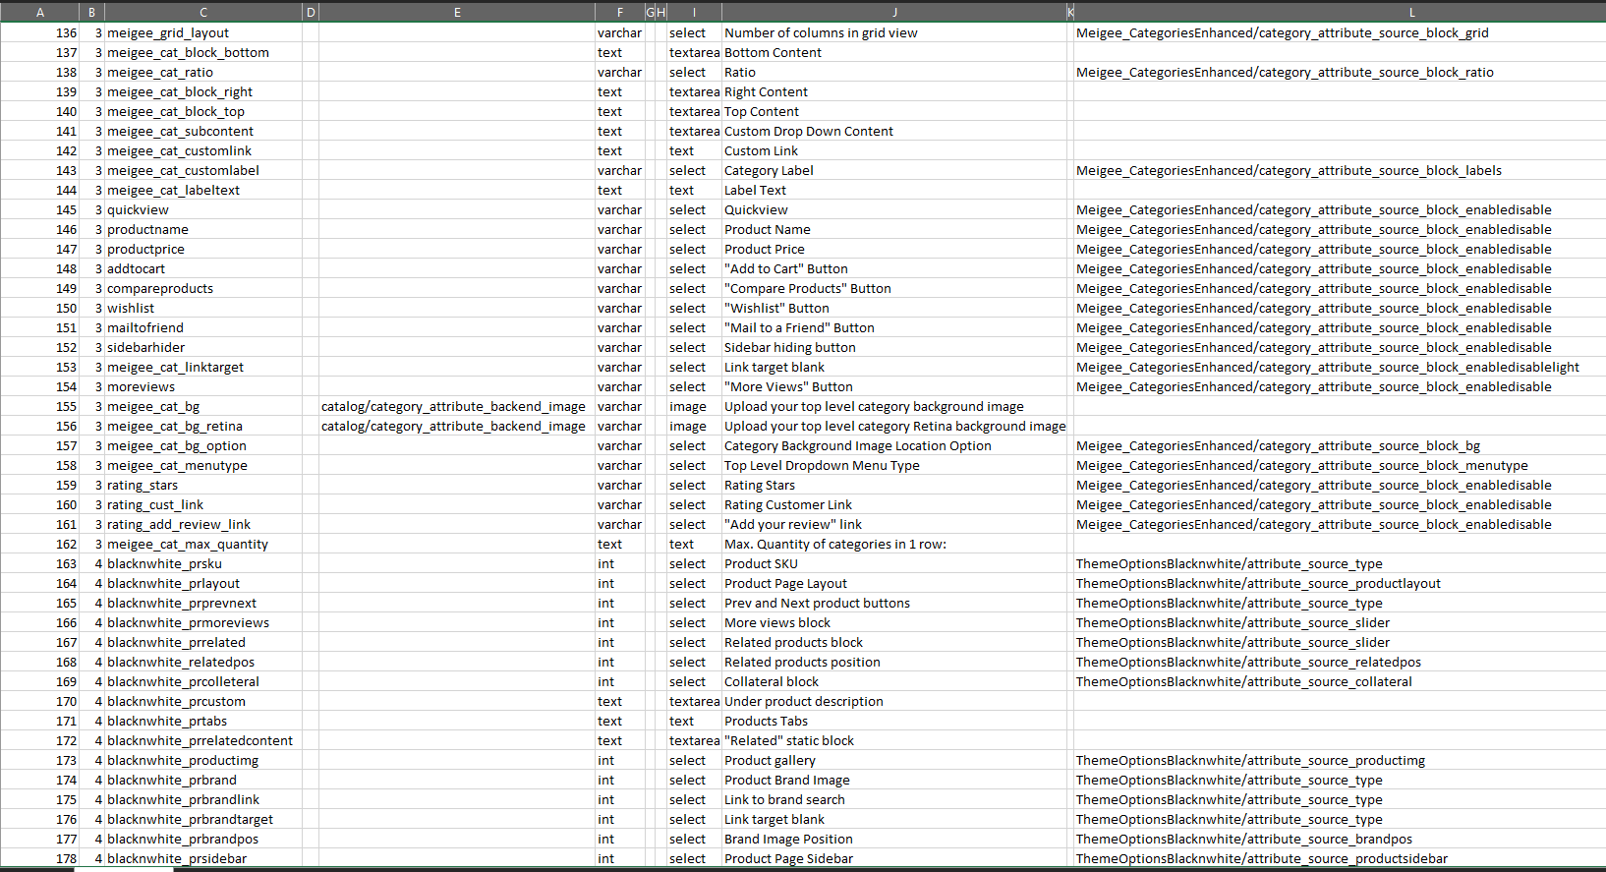Image resolution: width=1606 pixels, height=872 pixels.
Task: Select column E header
Action: pyautogui.click(x=457, y=13)
